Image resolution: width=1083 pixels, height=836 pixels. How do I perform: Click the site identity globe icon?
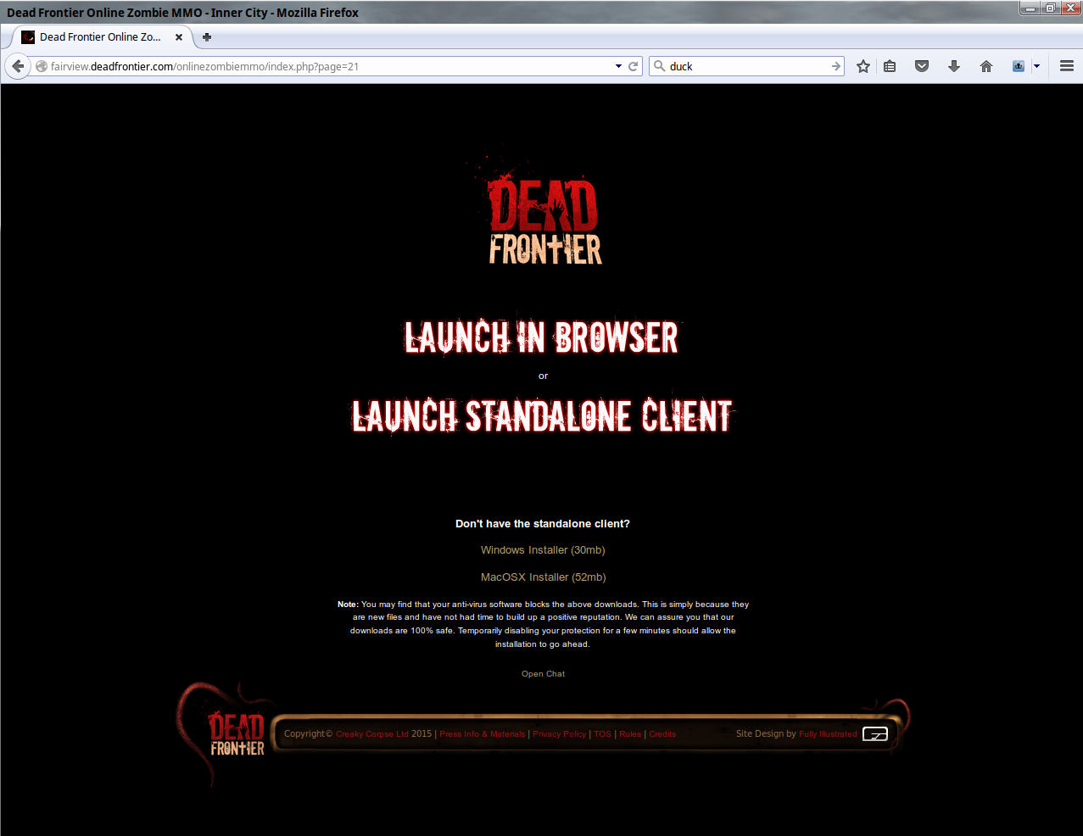(41, 66)
